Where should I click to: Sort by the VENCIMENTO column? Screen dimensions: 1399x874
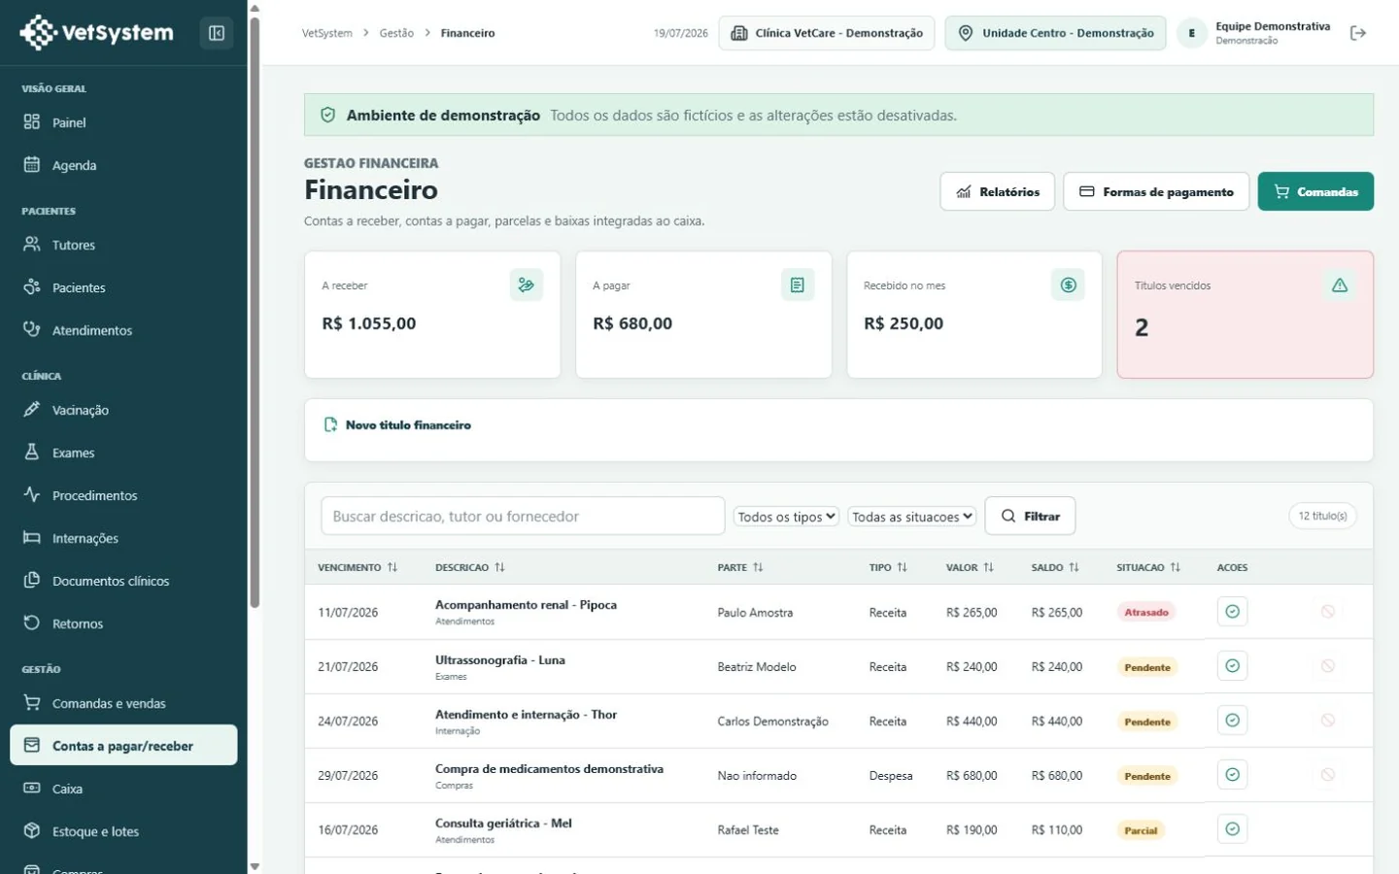coord(358,567)
